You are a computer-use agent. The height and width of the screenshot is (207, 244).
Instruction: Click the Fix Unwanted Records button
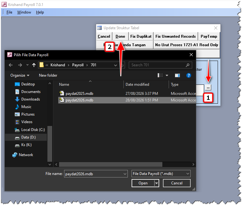click(x=176, y=36)
